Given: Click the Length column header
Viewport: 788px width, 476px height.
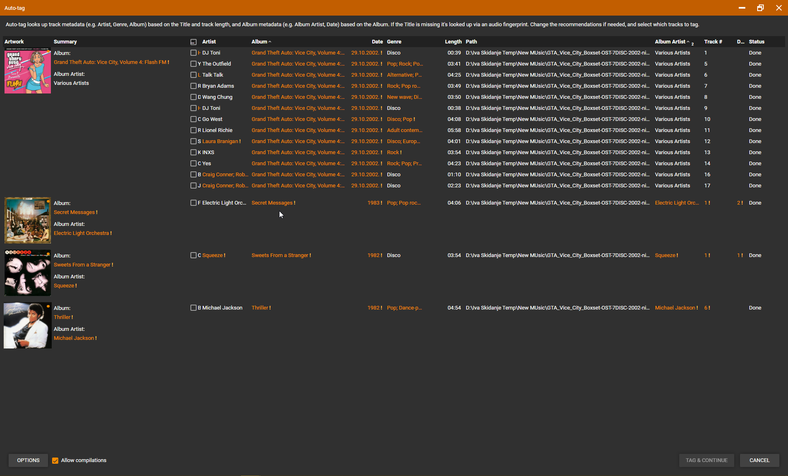Looking at the screenshot, I should (x=453, y=42).
